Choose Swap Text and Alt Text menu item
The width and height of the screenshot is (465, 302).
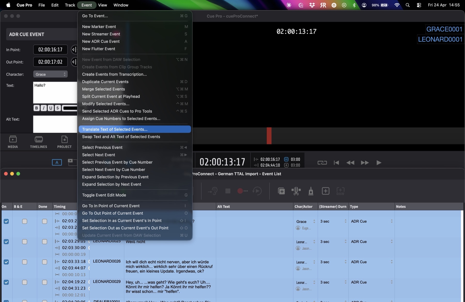tap(135, 137)
